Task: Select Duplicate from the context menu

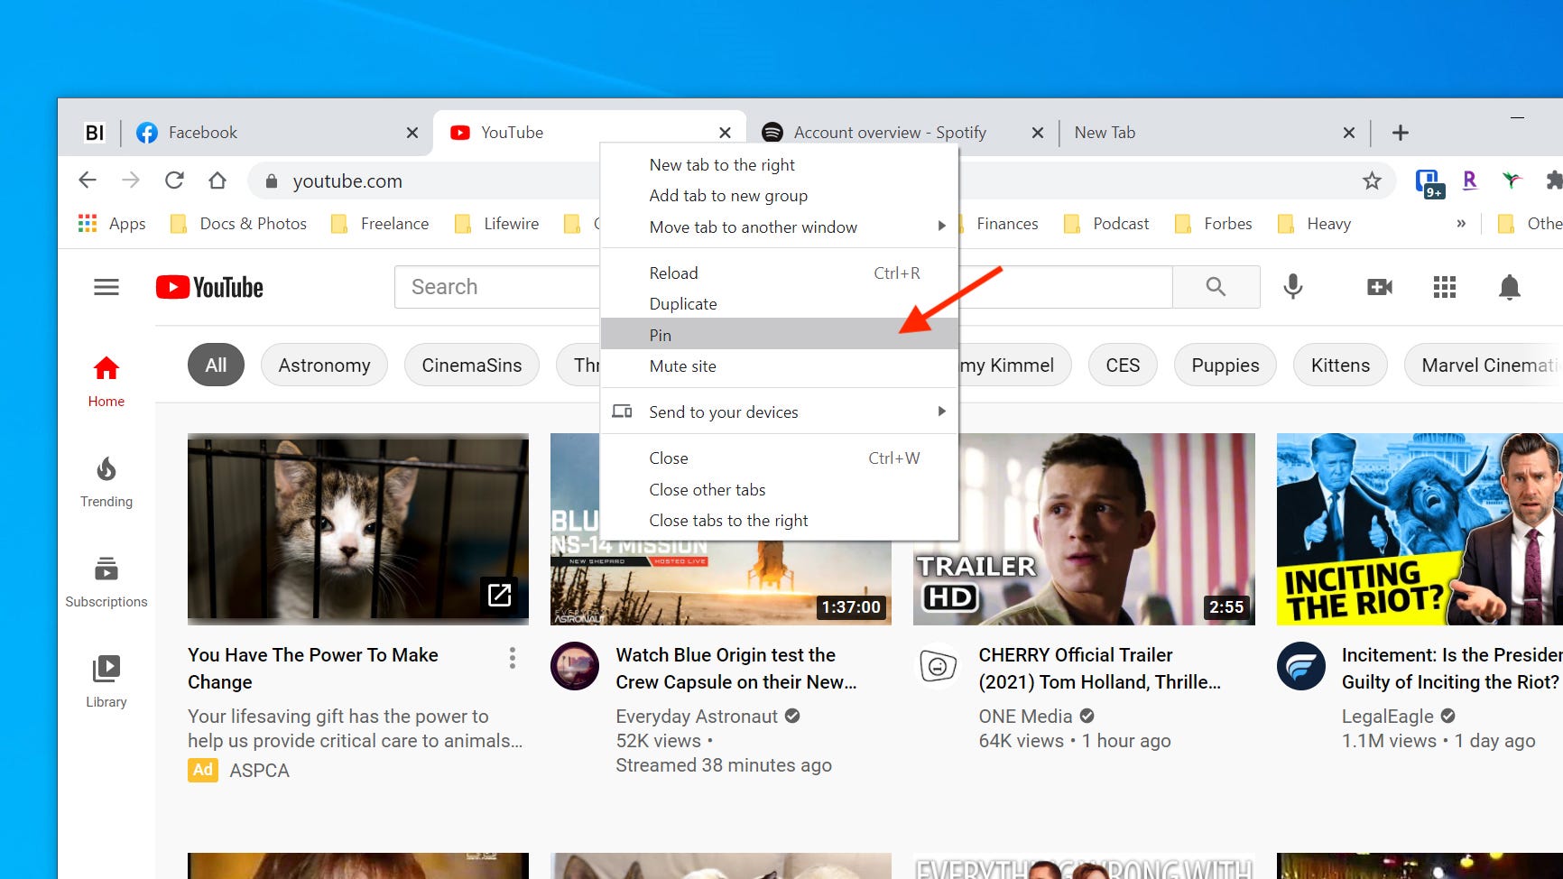Action: click(779, 304)
